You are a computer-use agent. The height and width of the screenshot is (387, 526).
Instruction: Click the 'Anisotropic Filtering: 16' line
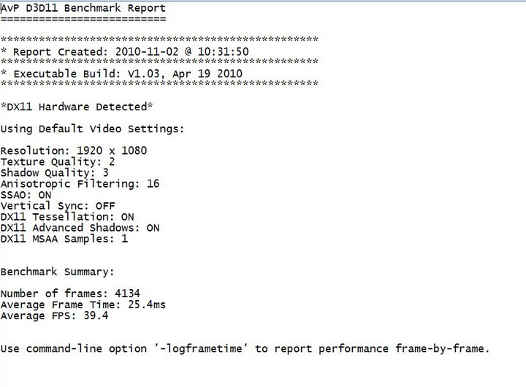pyautogui.click(x=80, y=184)
